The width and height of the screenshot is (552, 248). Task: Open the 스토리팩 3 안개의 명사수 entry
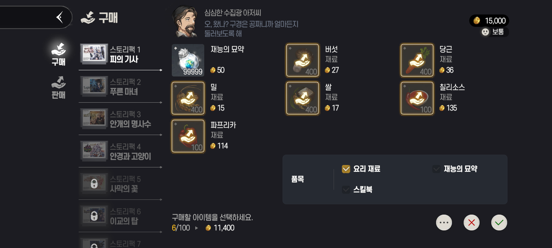point(120,119)
